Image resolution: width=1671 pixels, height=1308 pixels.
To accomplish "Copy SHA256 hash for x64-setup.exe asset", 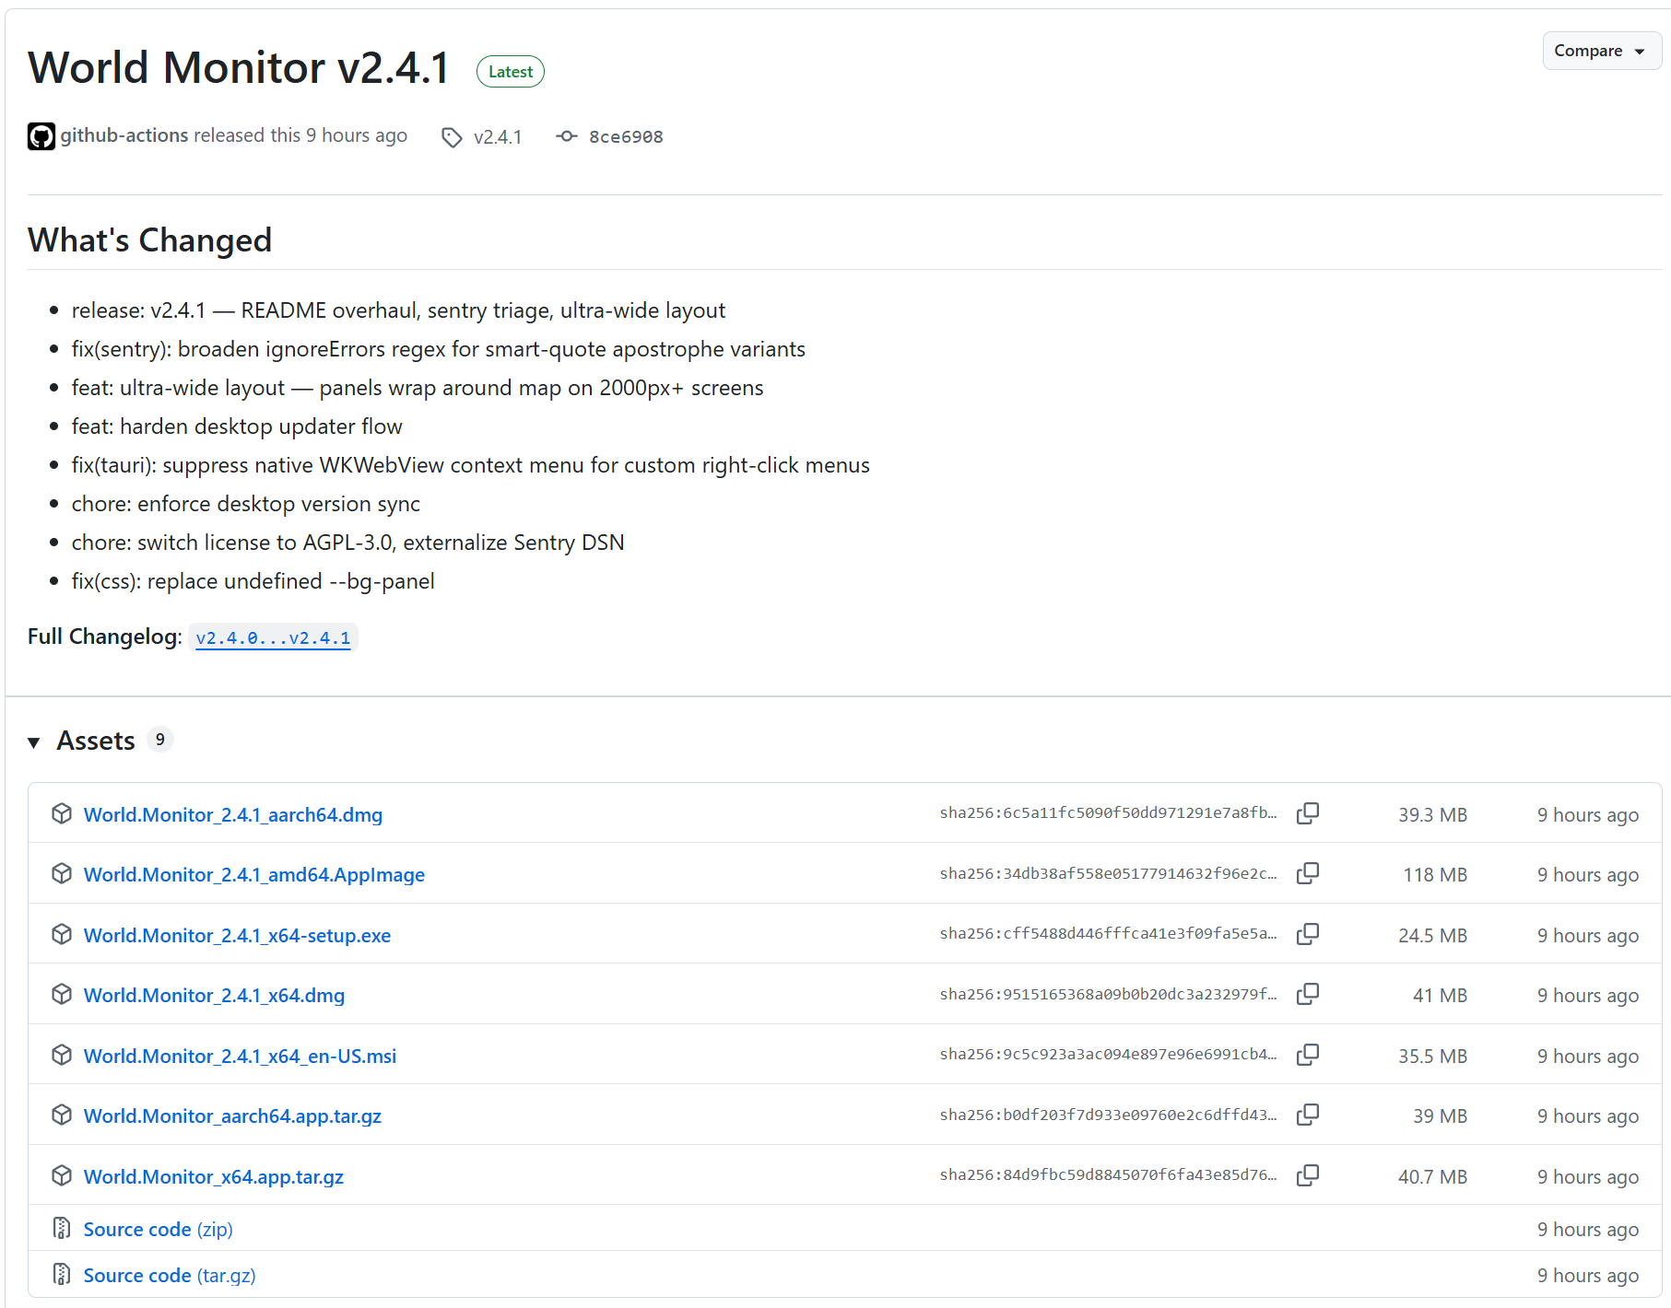I will tap(1307, 934).
